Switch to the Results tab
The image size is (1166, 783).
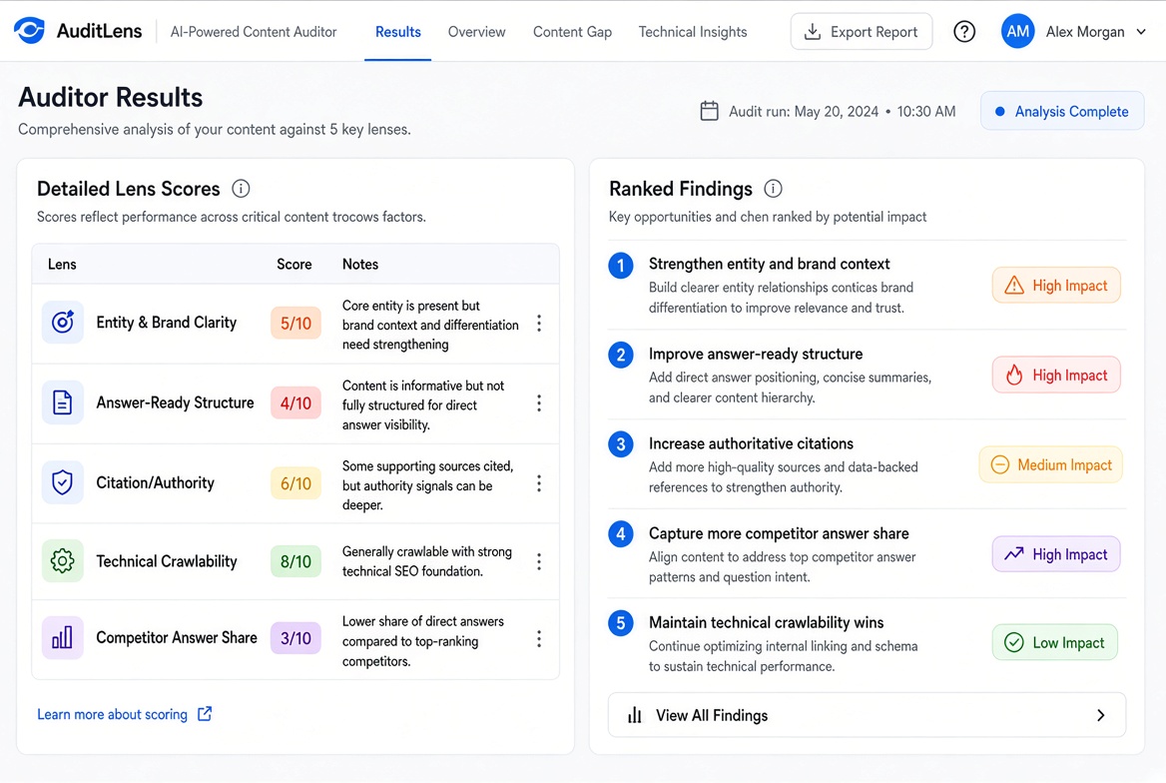[398, 32]
